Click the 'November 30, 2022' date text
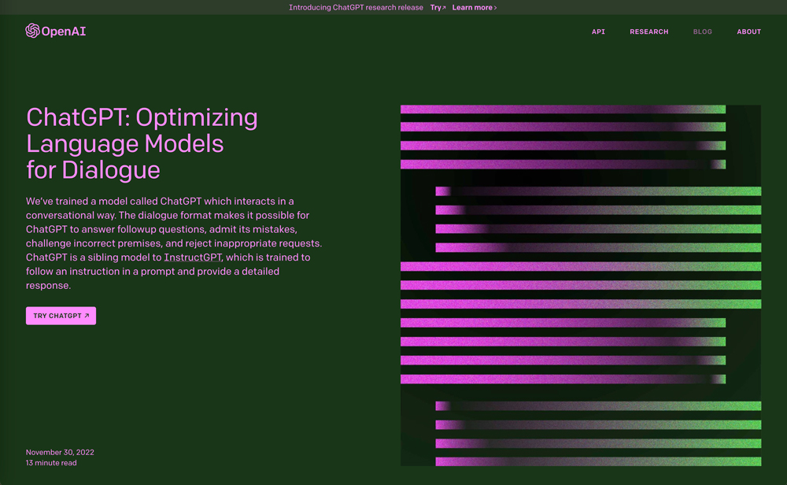The height and width of the screenshot is (485, 787). [x=59, y=452]
